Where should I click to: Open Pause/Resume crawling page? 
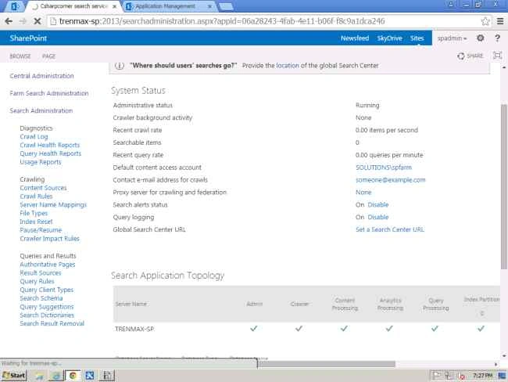(41, 230)
